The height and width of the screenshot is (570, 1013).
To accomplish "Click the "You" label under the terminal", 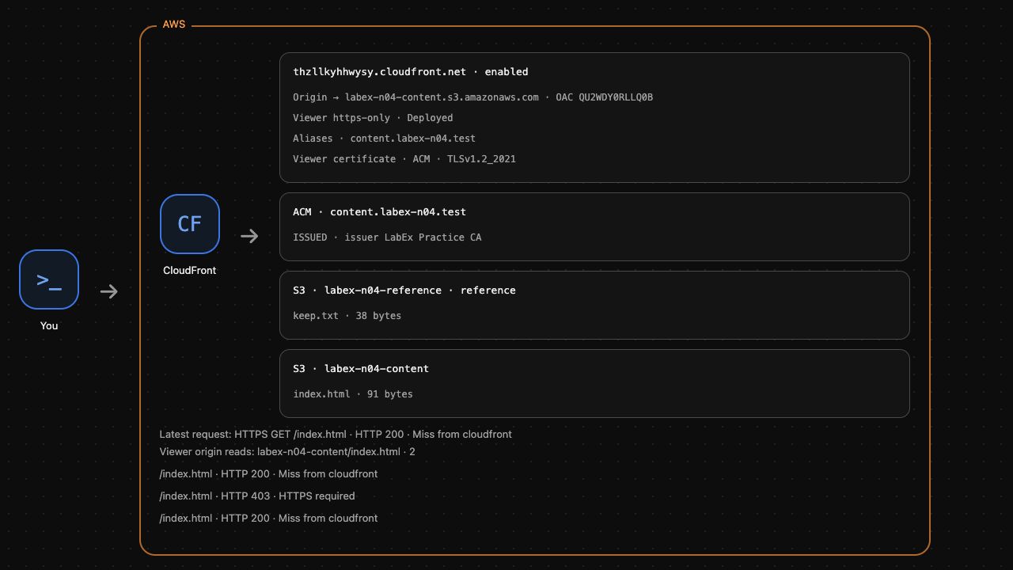I will (x=49, y=325).
